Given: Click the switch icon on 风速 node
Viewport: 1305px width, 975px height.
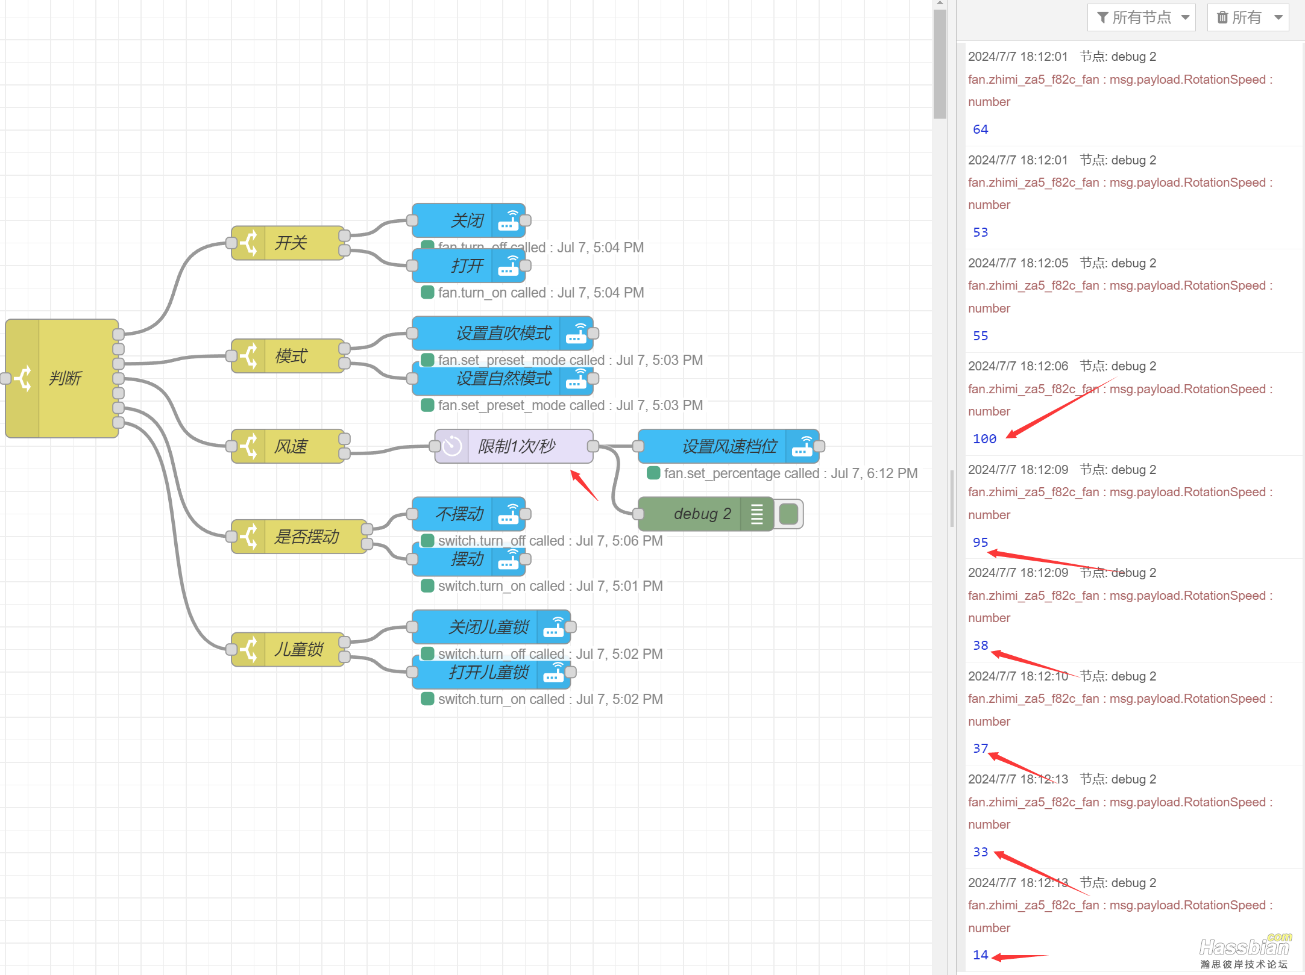Looking at the screenshot, I should [249, 446].
